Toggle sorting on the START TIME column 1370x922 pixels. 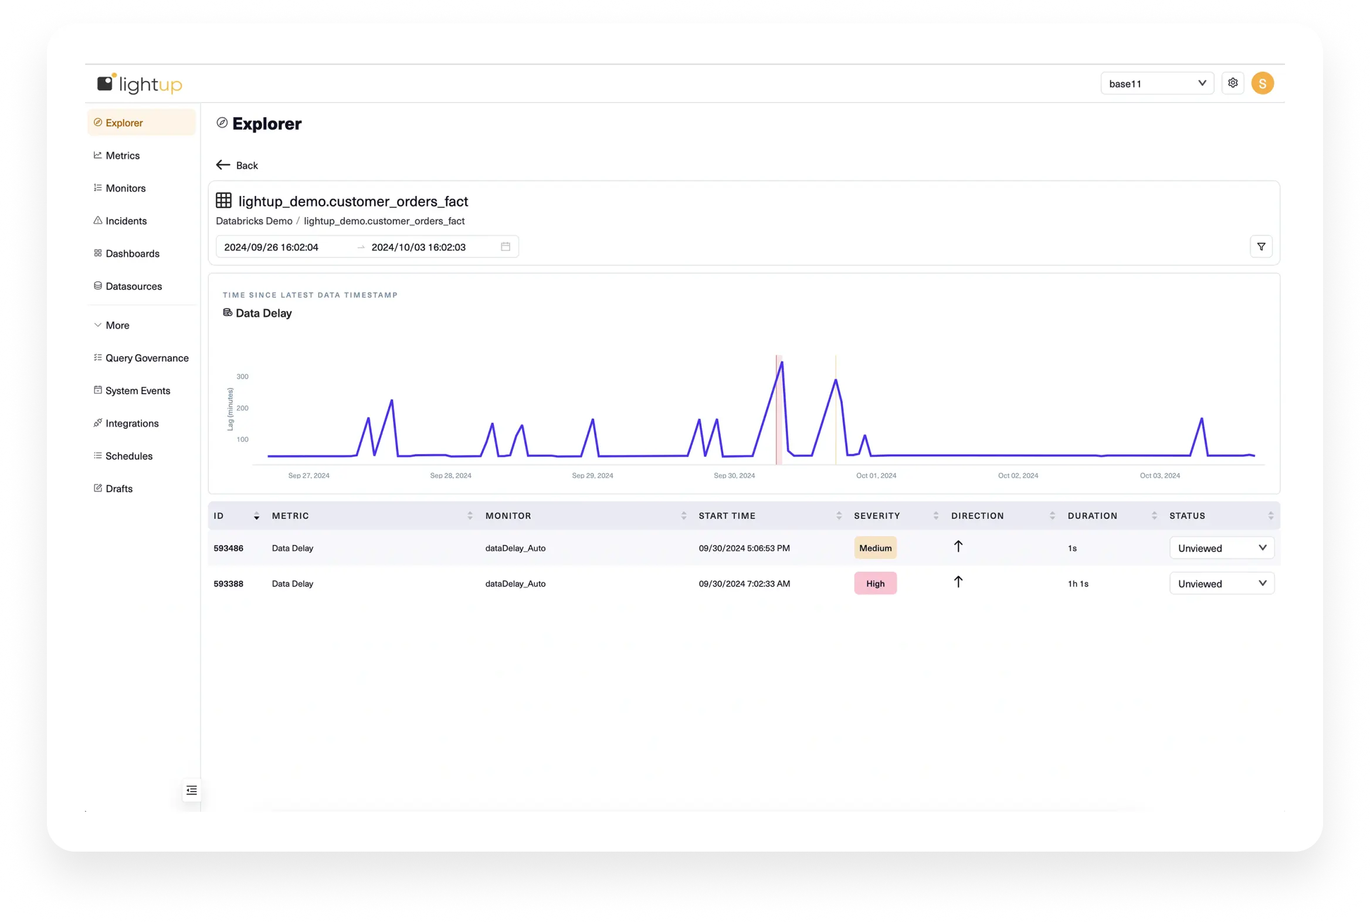click(839, 515)
